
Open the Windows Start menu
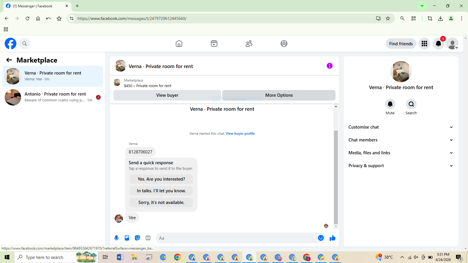(x=7, y=257)
